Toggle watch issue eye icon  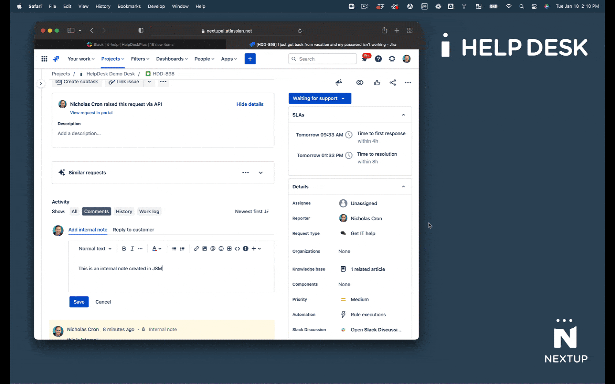[x=360, y=83]
